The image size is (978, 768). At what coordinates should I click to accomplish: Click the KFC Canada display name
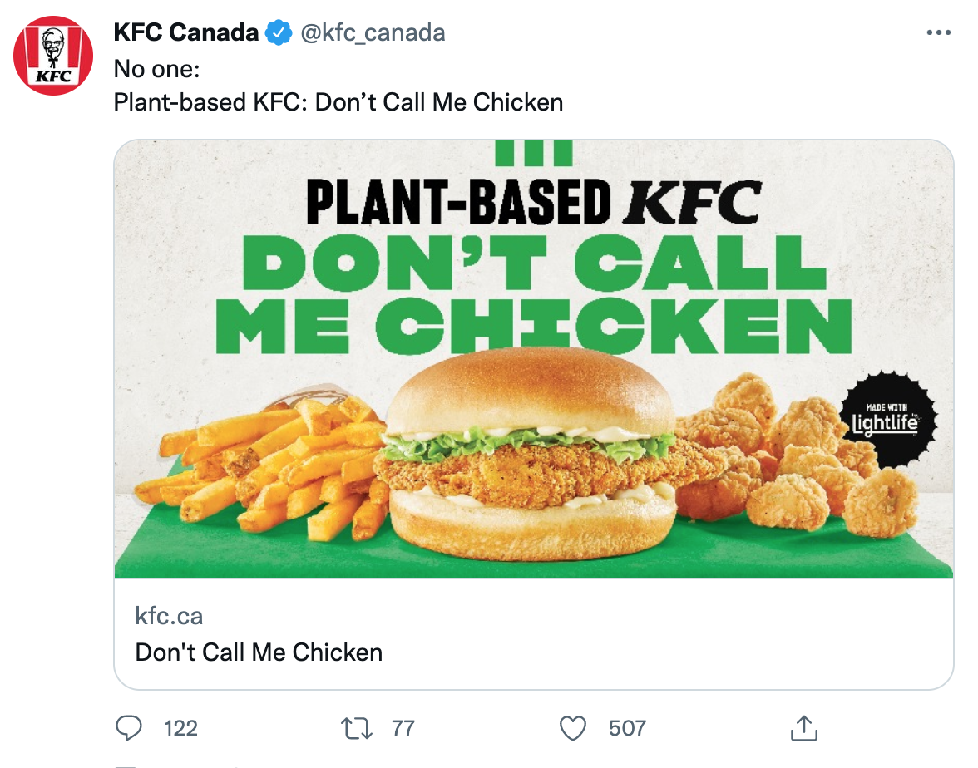point(185,33)
